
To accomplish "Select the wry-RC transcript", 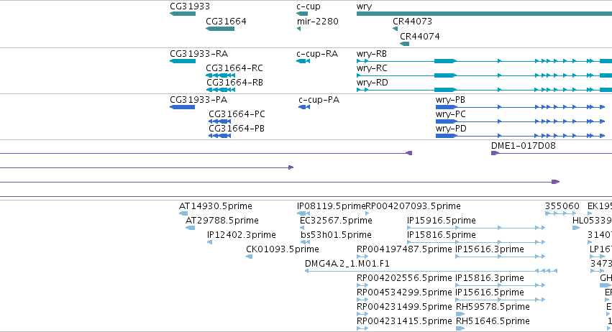I will 484,75.
